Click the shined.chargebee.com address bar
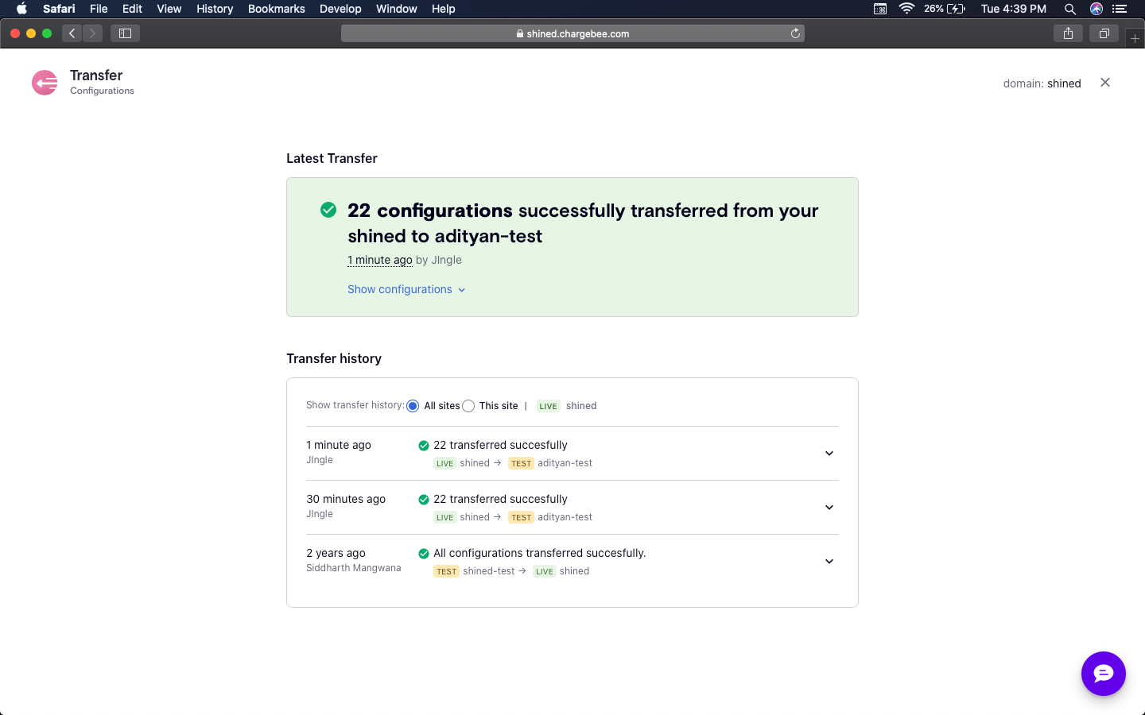Viewport: 1145px width, 715px height. point(572,33)
